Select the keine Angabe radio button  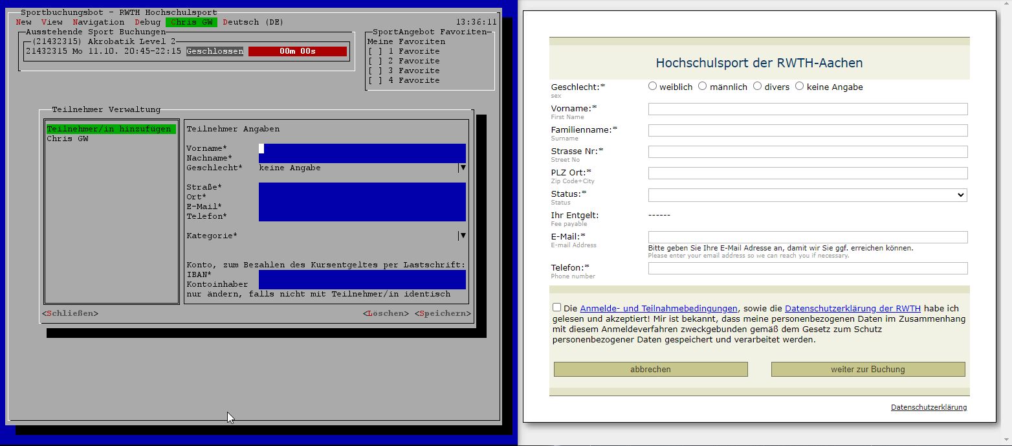coord(799,86)
